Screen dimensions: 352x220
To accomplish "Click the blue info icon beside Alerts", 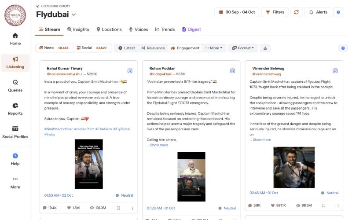I will coord(338,12).
